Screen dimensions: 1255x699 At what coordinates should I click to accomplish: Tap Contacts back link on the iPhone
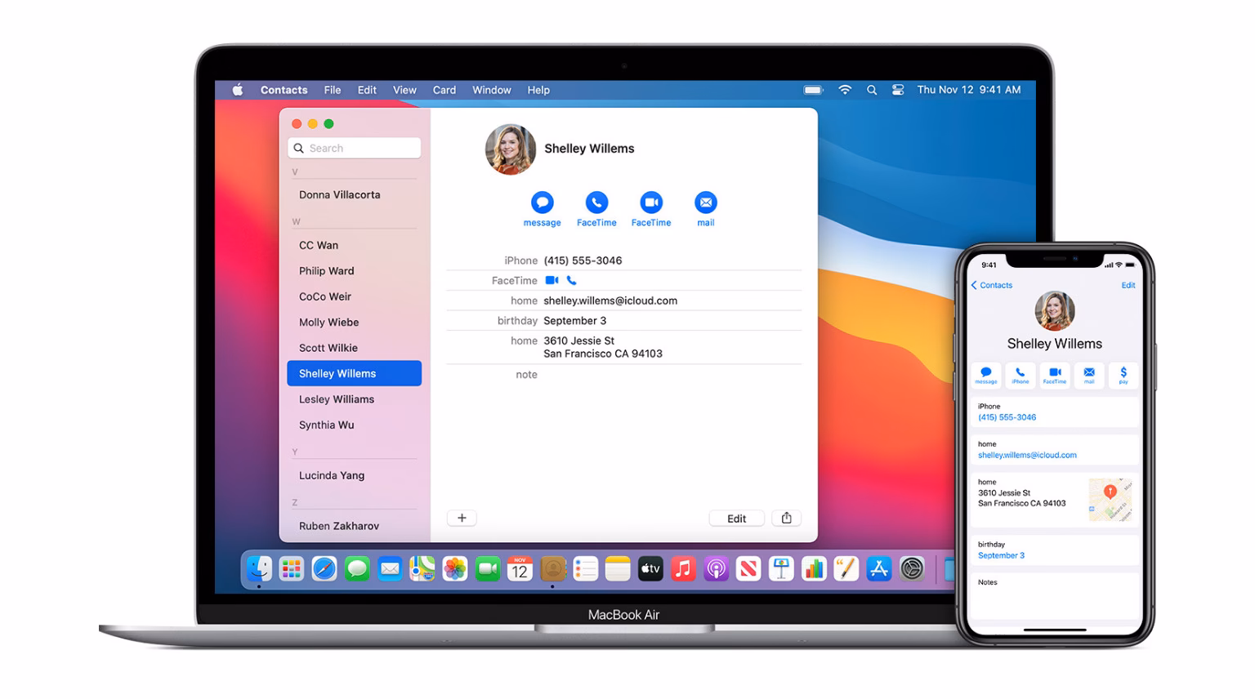pos(992,285)
